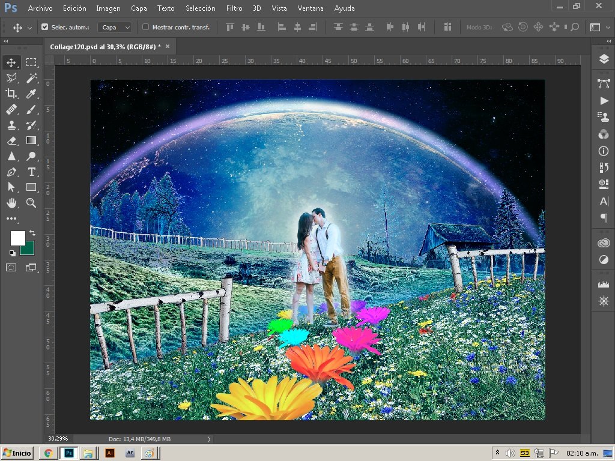The width and height of the screenshot is (615, 461).
Task: Select the Eyedropper tool
Action: pyautogui.click(x=31, y=93)
